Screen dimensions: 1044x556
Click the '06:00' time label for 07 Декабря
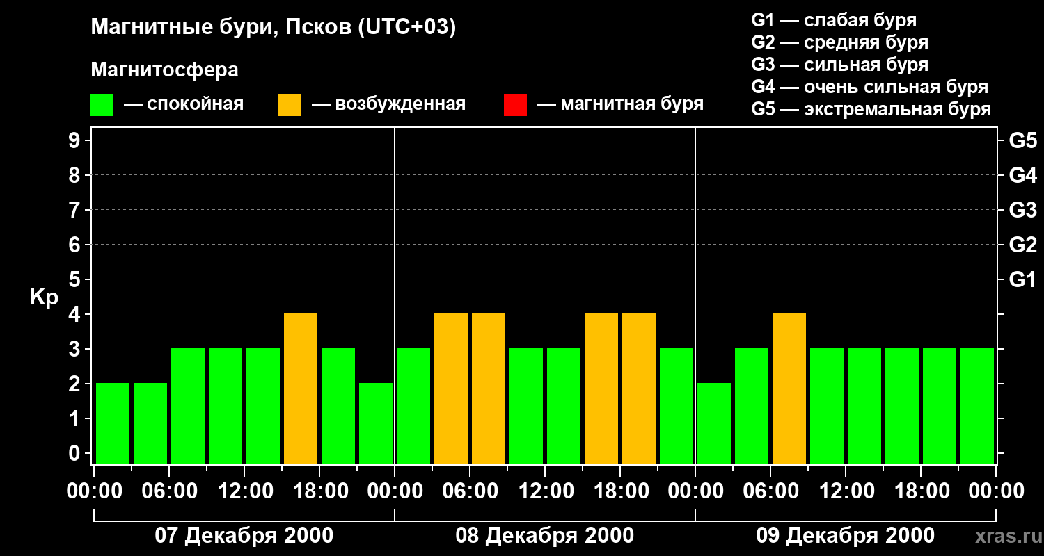pos(169,491)
